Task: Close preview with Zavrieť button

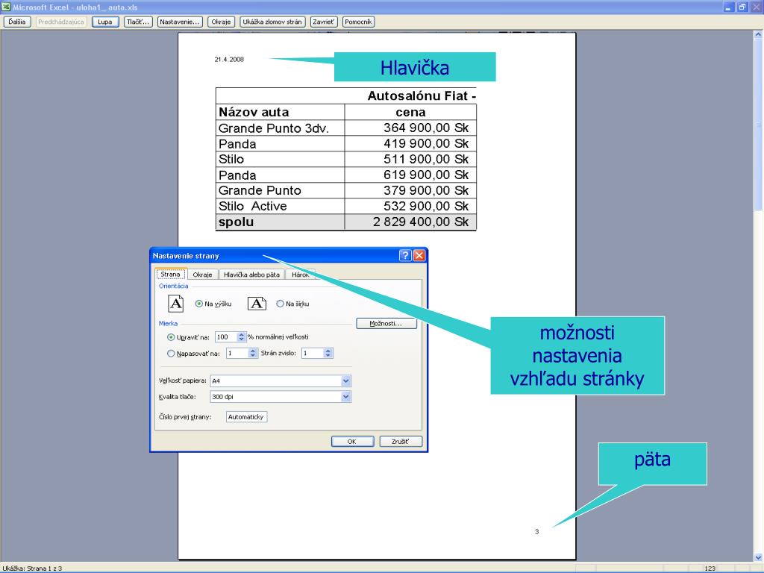Action: pos(324,22)
